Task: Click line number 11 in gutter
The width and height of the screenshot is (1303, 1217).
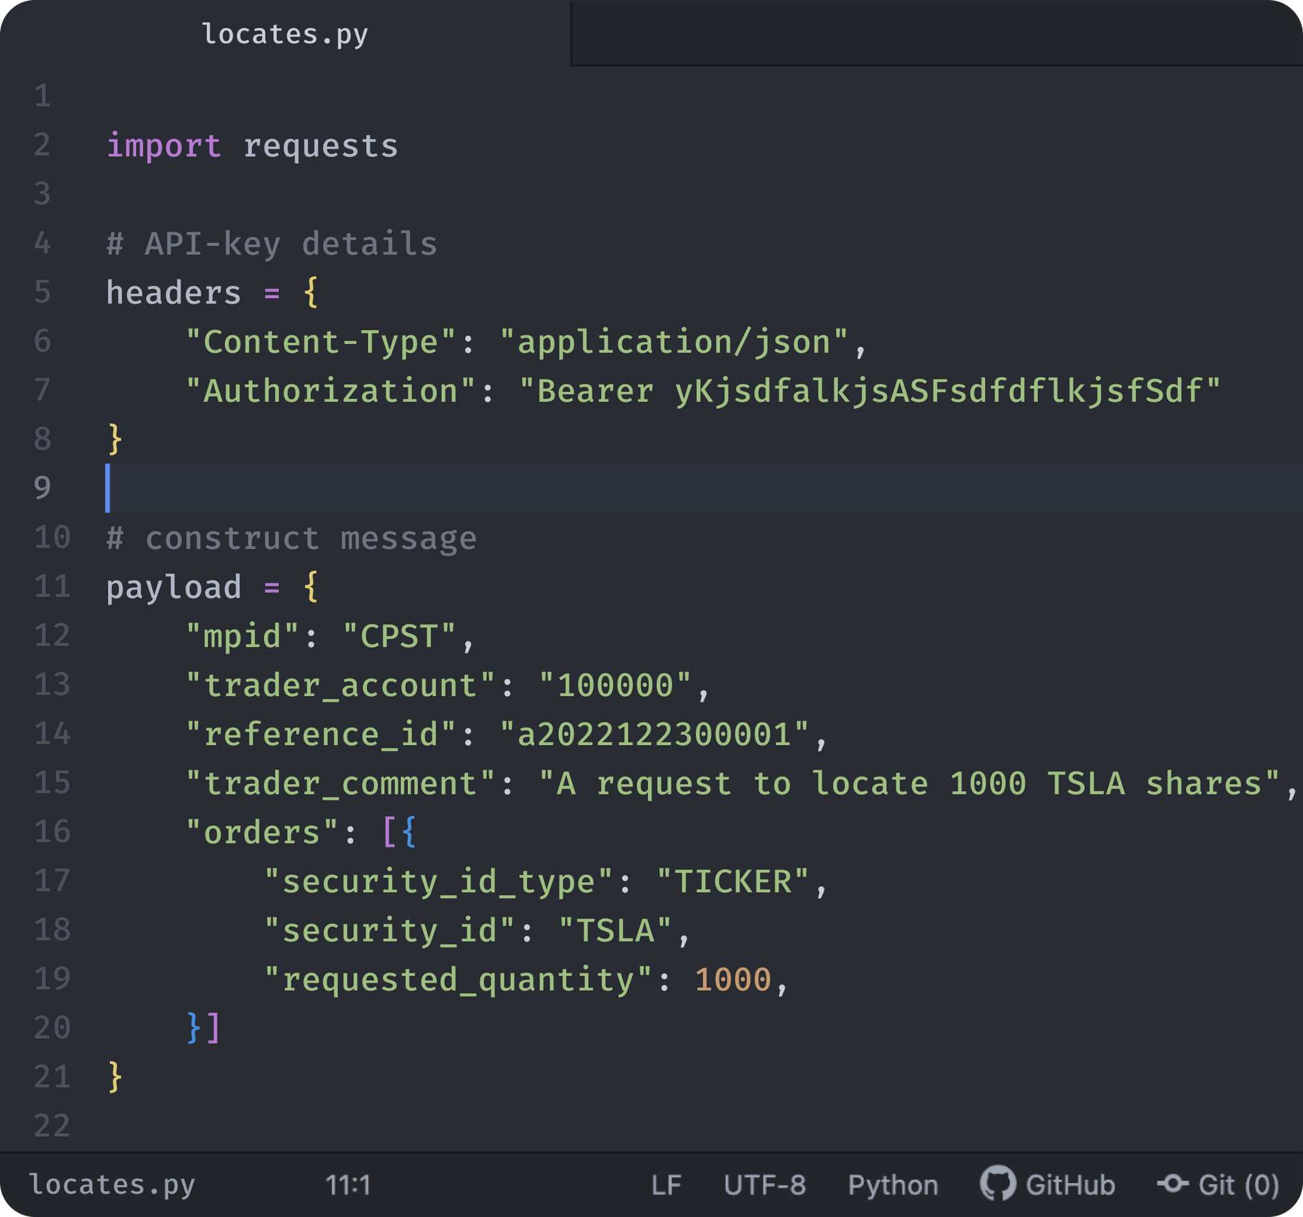Action: coord(51,587)
